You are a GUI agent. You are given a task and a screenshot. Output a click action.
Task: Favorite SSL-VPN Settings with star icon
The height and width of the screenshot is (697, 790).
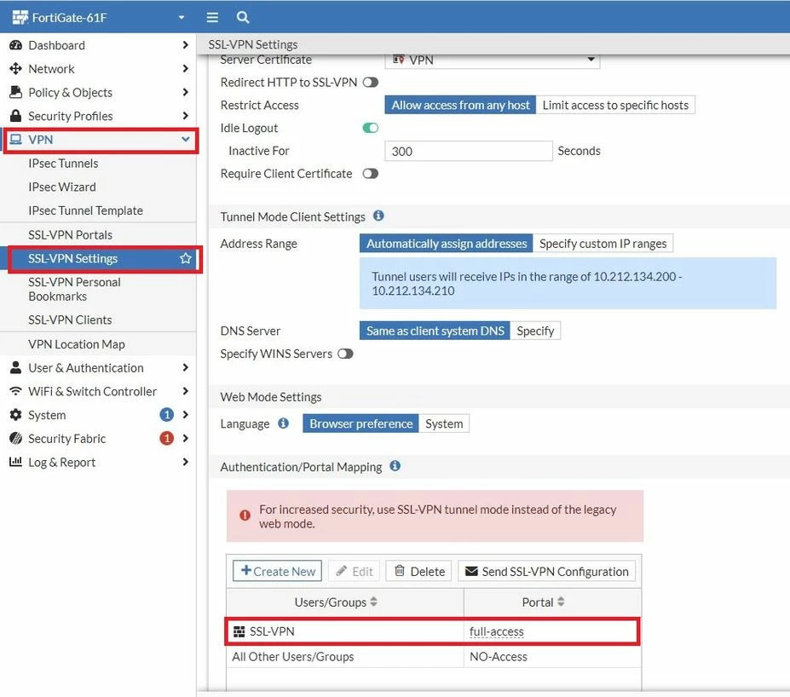click(x=186, y=258)
